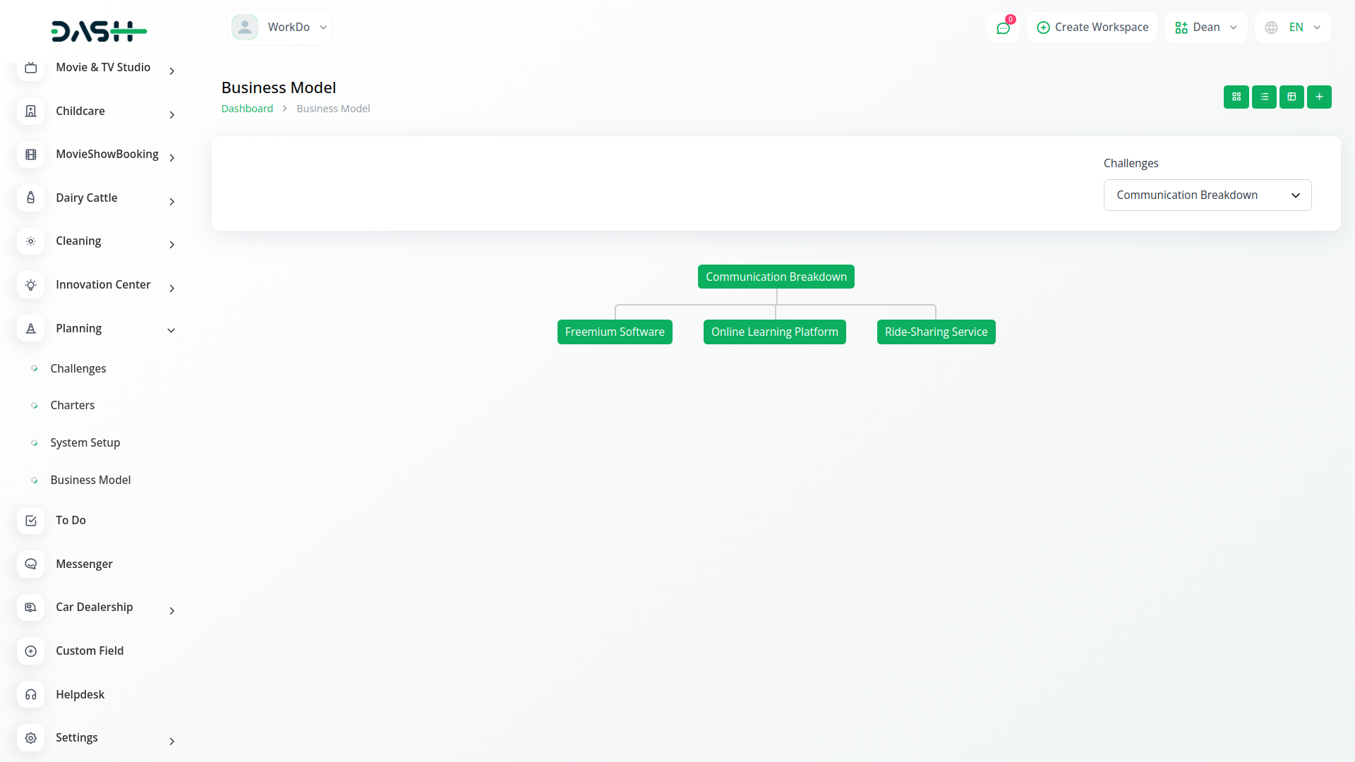Switch to the list view icon
This screenshot has height=762, width=1355.
tap(1264, 97)
